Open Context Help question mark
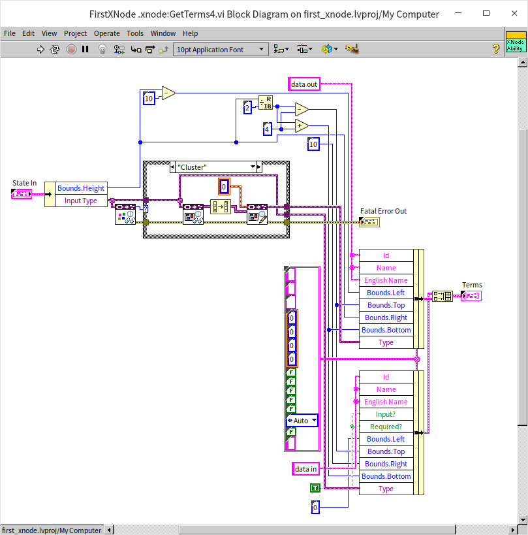Screen dimensions: 528x535 point(495,49)
